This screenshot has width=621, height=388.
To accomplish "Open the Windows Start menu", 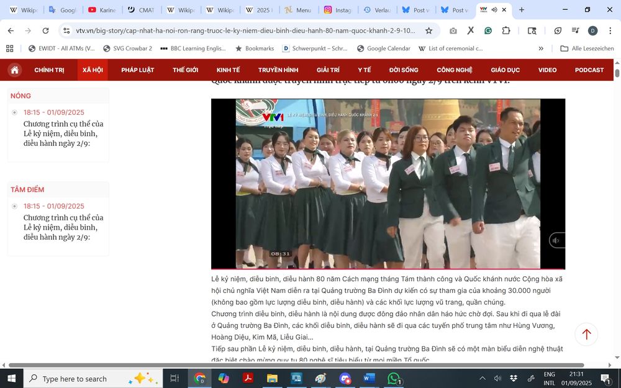I will tap(11, 379).
